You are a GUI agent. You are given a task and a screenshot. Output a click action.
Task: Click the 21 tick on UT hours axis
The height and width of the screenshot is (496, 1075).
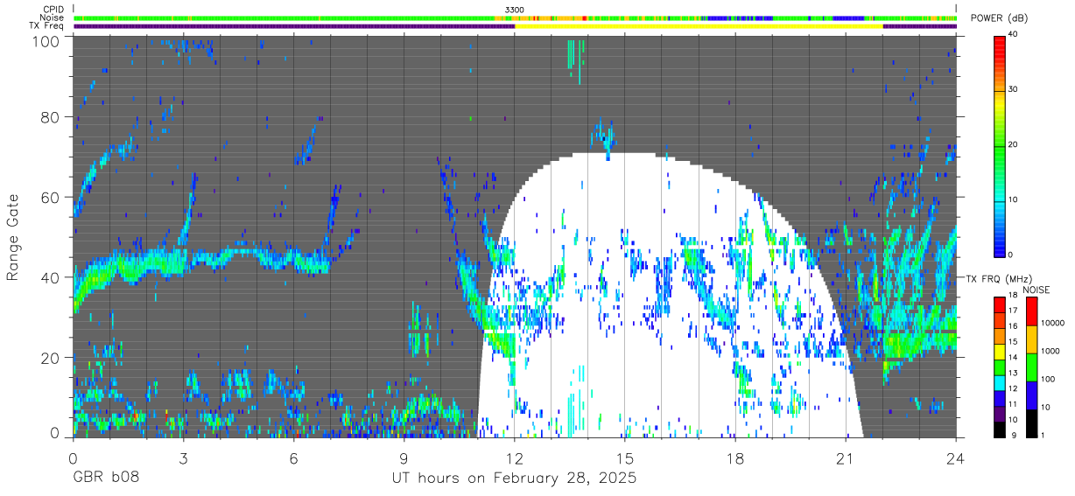pyautogui.click(x=846, y=458)
